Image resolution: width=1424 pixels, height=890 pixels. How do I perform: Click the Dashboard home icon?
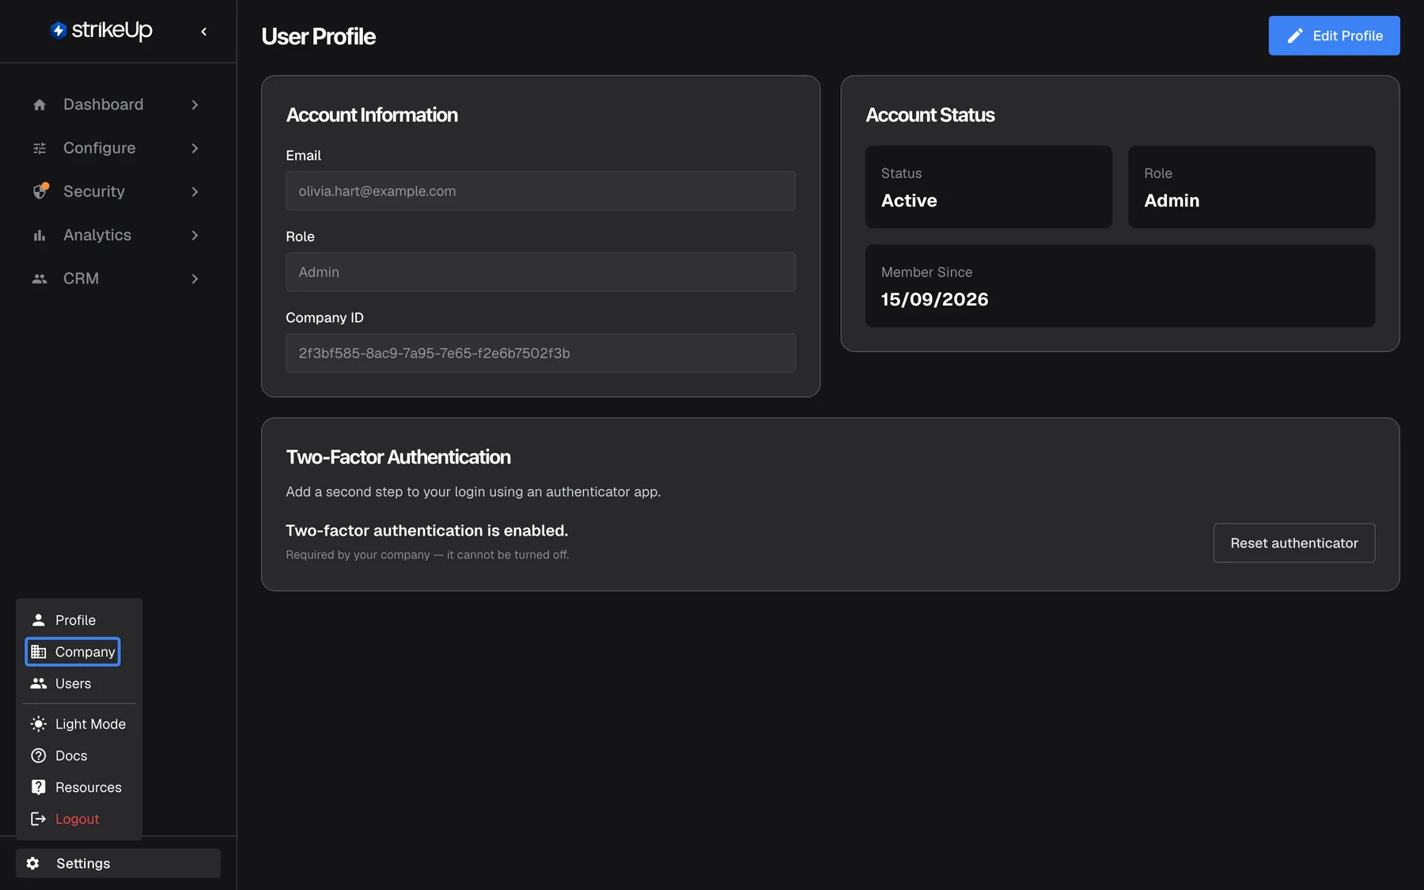click(40, 104)
